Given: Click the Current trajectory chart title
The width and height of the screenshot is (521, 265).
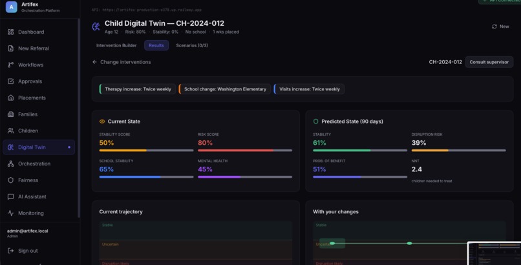Looking at the screenshot, I should click(x=121, y=212).
